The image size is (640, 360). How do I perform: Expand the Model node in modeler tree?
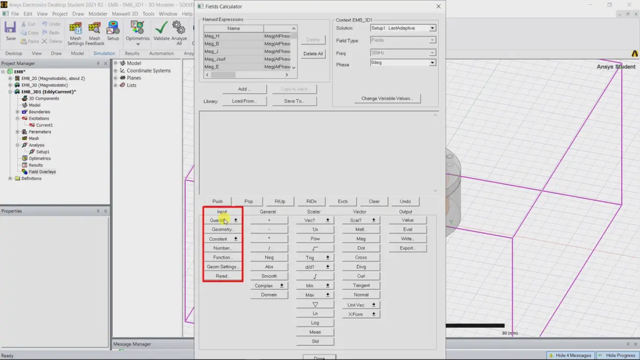115,63
